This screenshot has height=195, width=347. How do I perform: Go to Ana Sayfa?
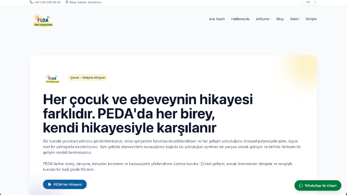coord(217,19)
